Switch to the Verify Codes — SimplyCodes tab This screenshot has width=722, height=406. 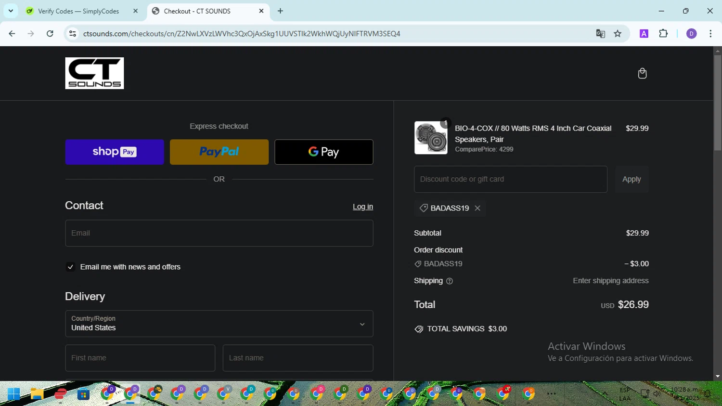click(78, 11)
